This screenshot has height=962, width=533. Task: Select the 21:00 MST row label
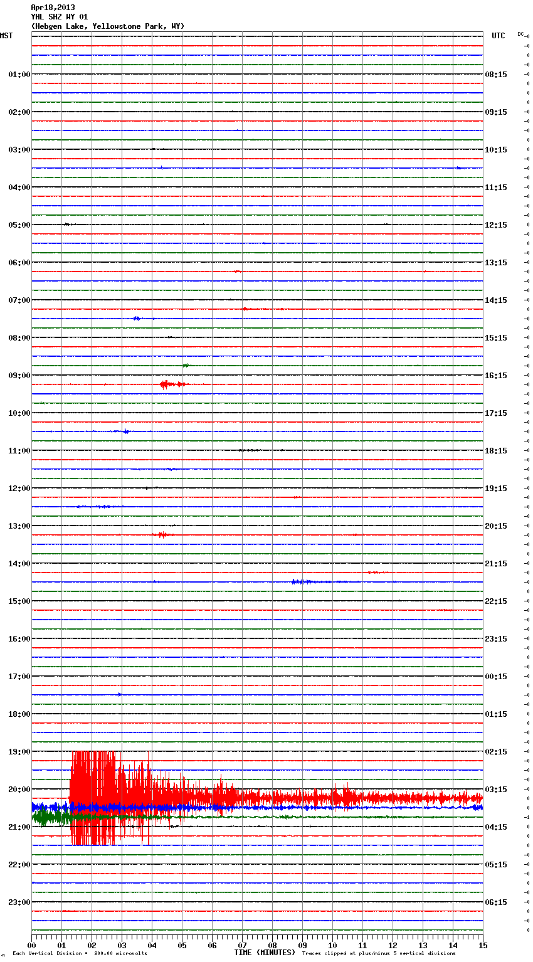tap(19, 827)
